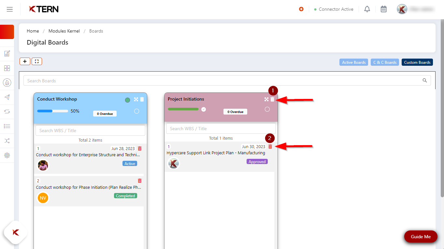Open the list sidebar icon

[x=7, y=126]
